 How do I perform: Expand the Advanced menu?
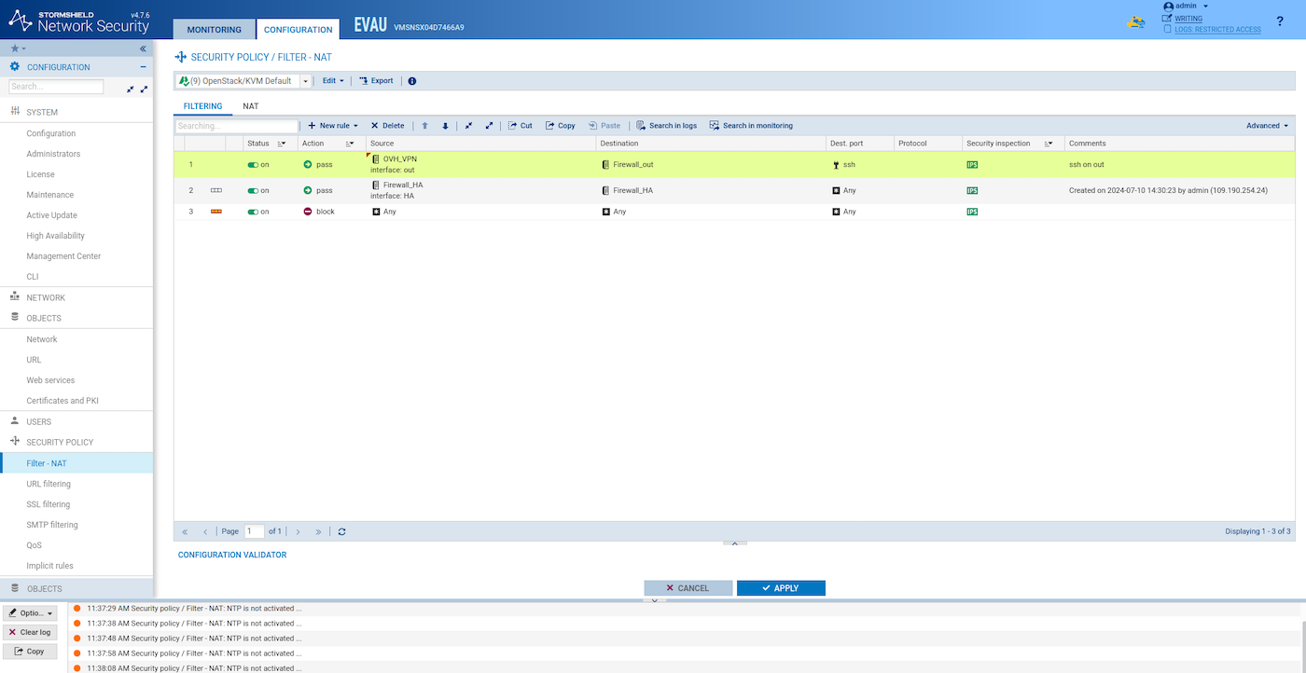coord(1267,126)
